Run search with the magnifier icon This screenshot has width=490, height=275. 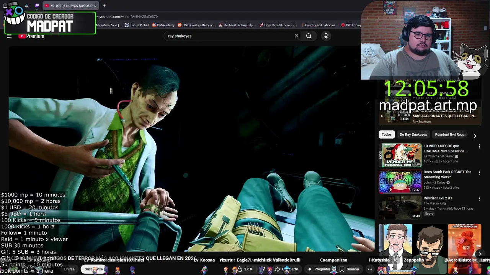click(309, 36)
